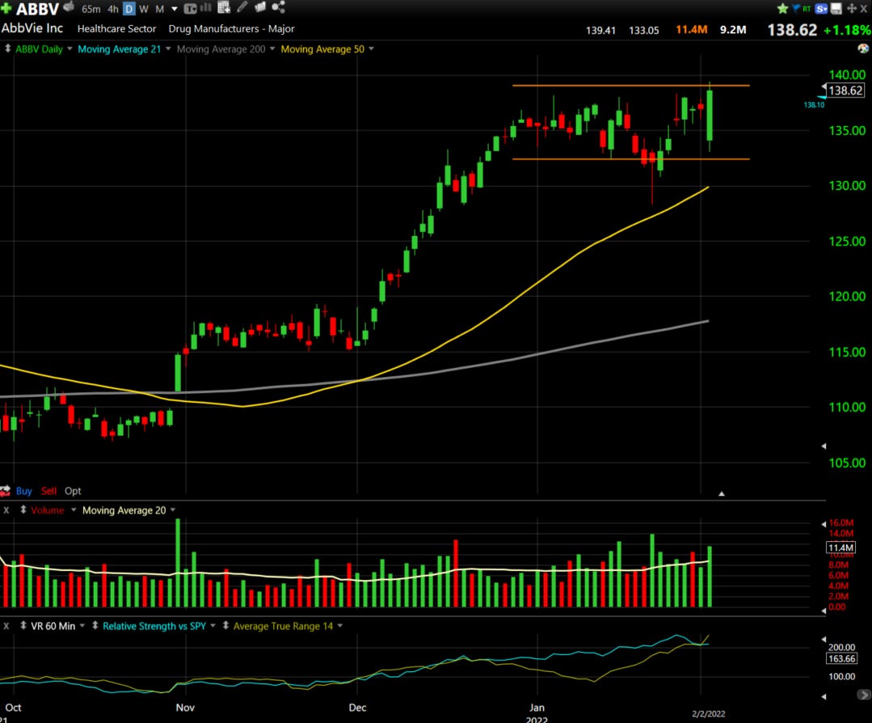Viewport: 872px width, 723px height.
Task: Click the icon right of ABBV ticker
Action: tap(69, 7)
